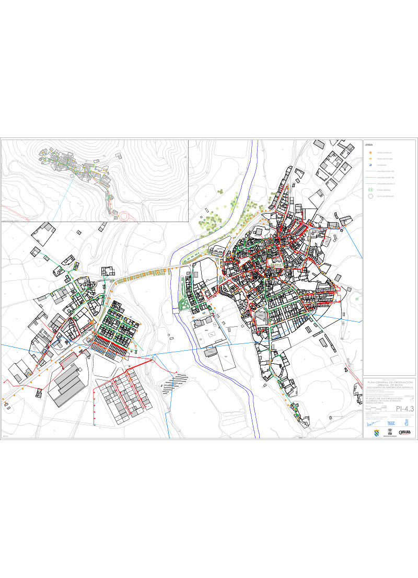Click the PI-4.3 sheet number
418x578 pixels.
404,409
